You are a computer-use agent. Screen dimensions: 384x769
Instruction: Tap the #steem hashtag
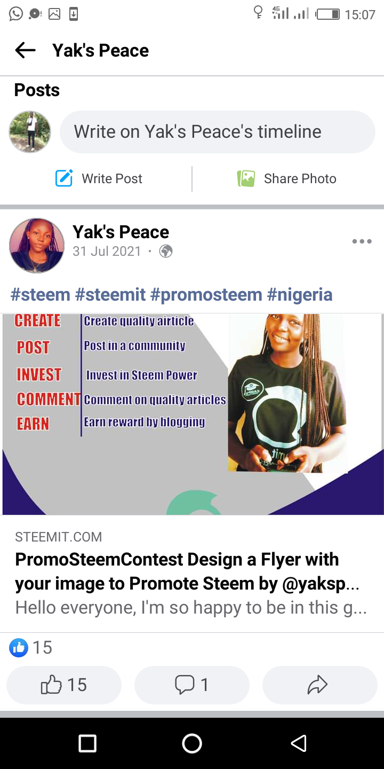(41, 294)
